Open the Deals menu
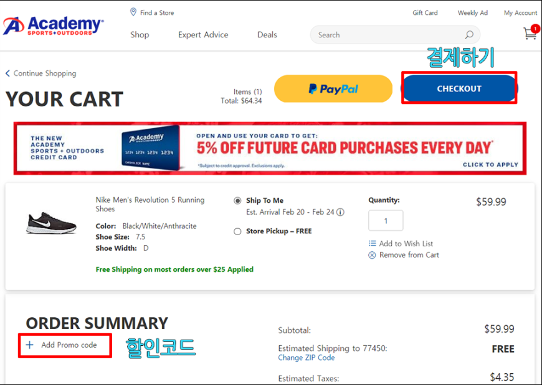The height and width of the screenshot is (385, 542). (x=267, y=35)
